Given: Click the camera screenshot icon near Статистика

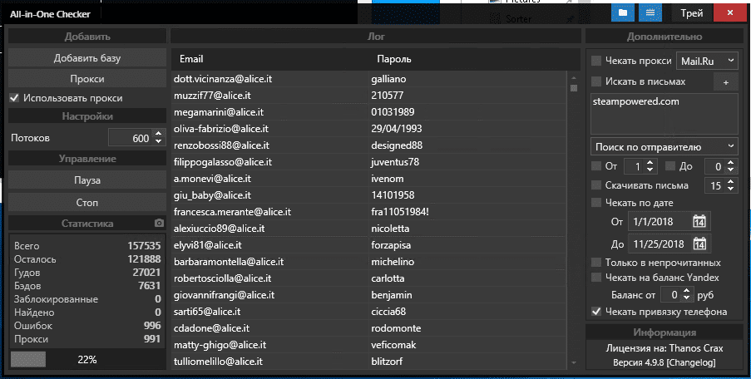Looking at the screenshot, I should 159,223.
